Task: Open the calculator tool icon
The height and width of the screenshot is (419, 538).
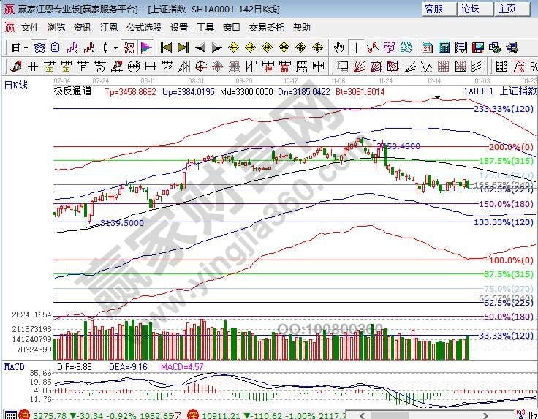Action: [444, 48]
